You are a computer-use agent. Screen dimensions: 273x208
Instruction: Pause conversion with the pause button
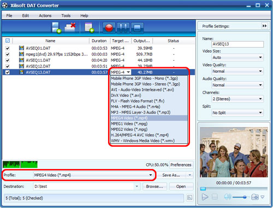[123, 28]
